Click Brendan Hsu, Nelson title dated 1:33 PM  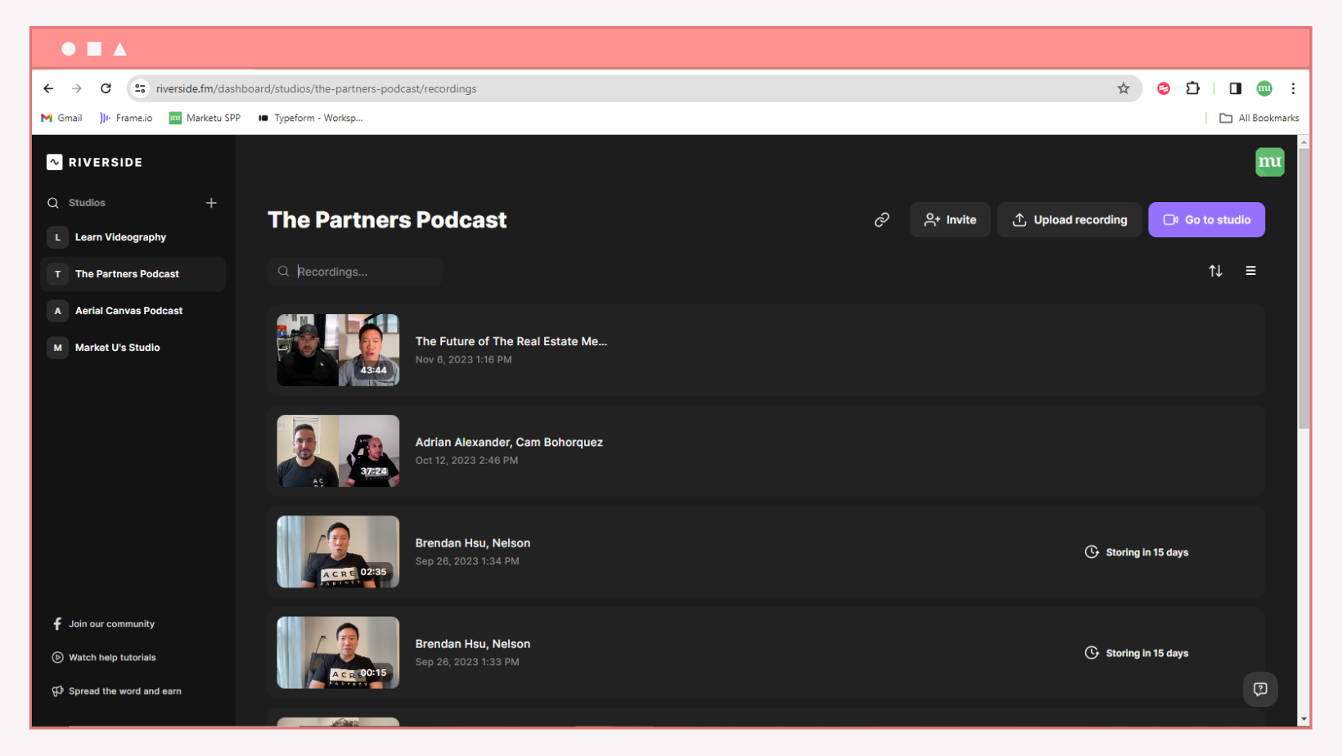[x=473, y=644]
